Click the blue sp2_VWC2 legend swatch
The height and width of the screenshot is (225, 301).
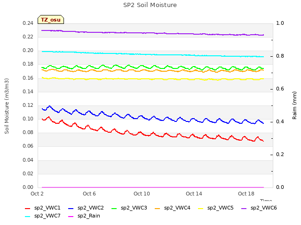tap(71, 208)
